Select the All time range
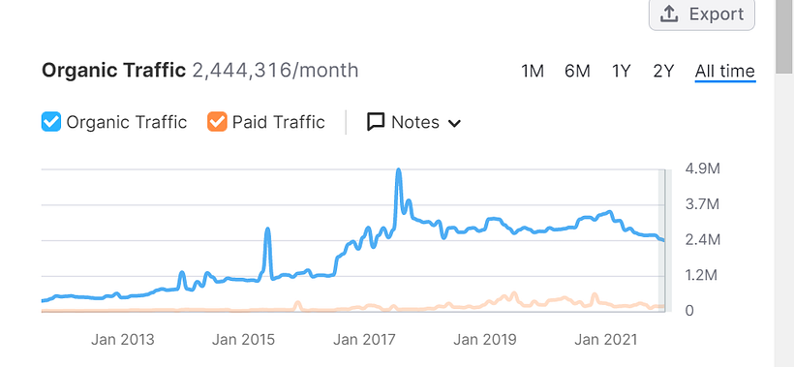The image size is (794, 367). point(725,72)
